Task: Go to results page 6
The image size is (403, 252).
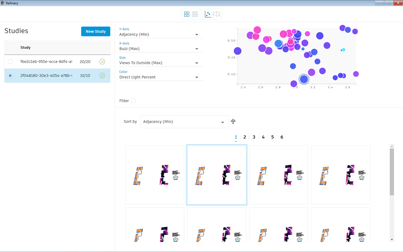Action: [282, 137]
